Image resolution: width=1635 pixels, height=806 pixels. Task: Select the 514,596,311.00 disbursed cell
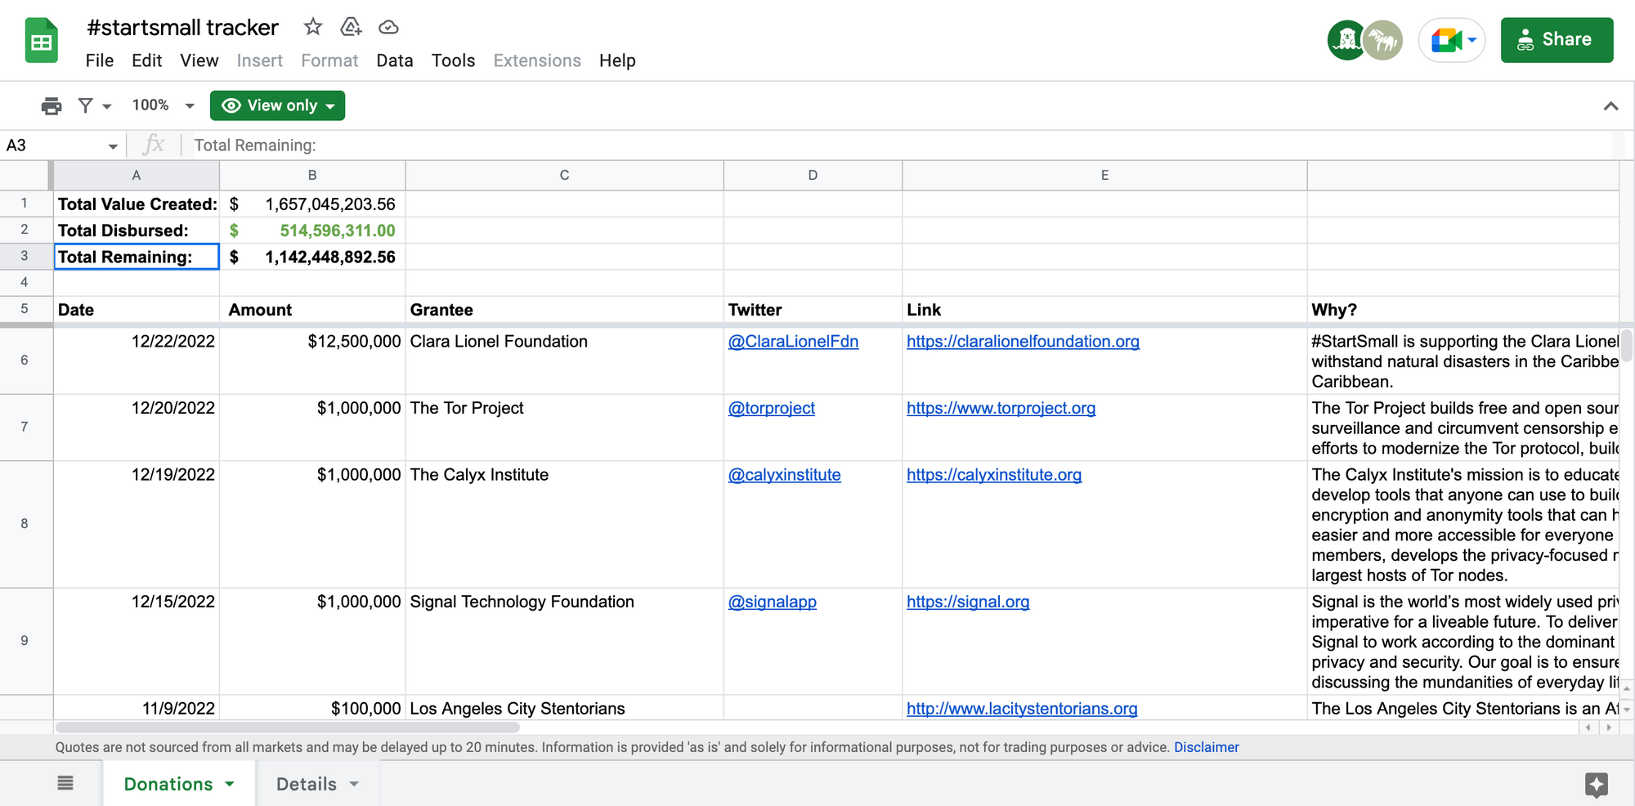click(x=312, y=231)
